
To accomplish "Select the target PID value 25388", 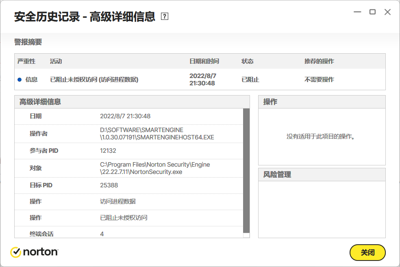I will click(109, 185).
